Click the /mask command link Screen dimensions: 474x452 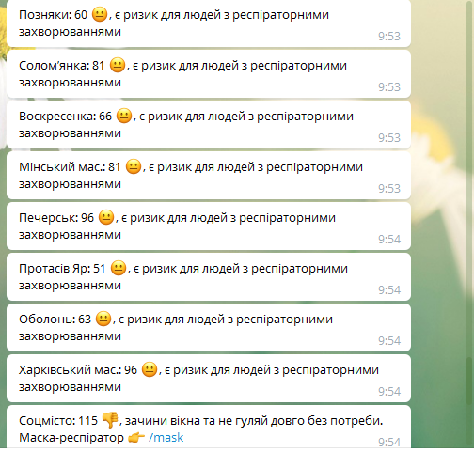click(x=166, y=437)
